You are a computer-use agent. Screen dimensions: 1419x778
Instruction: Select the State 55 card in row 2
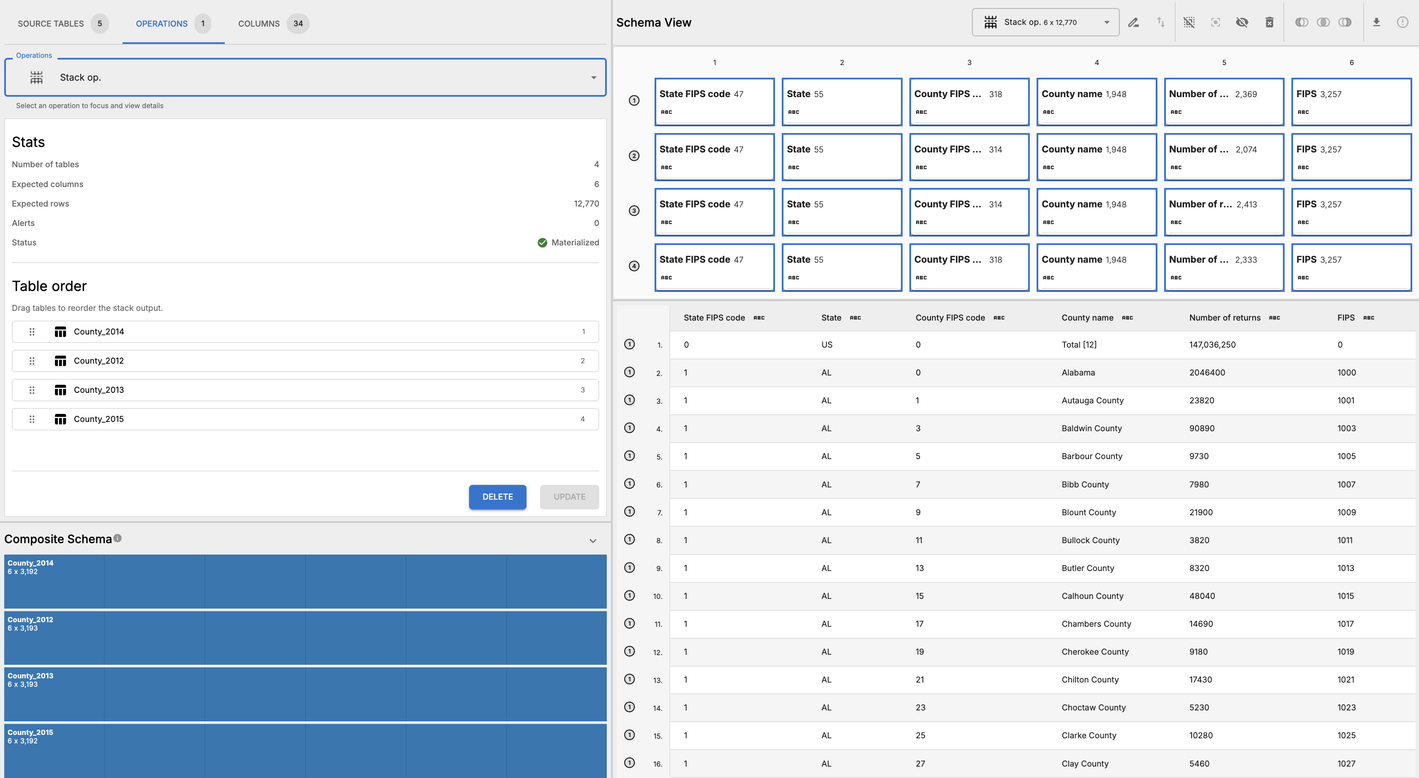point(842,157)
